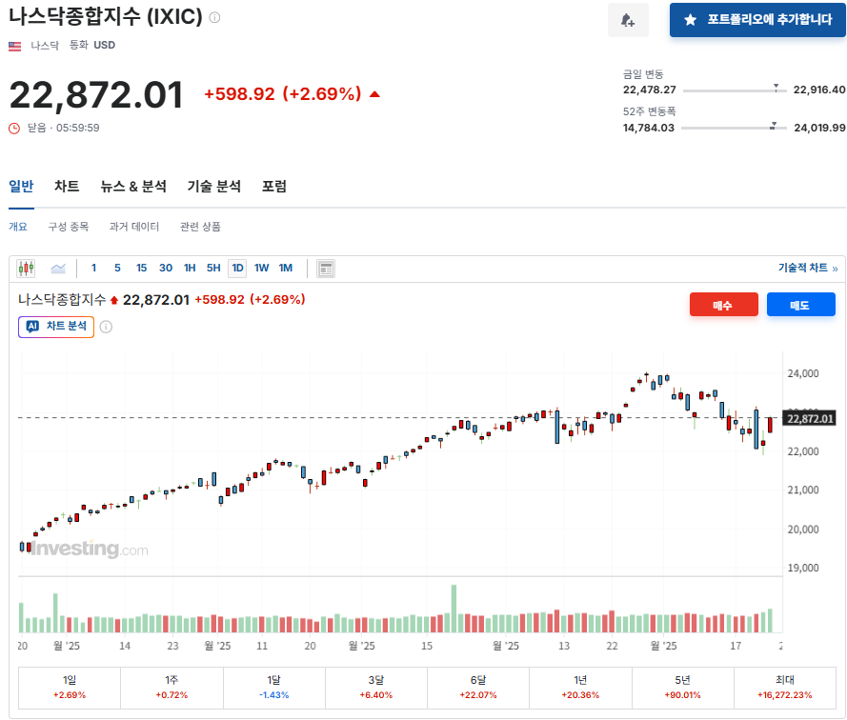Open the 포럼 tab
Screen dimensions: 847x720
pyautogui.click(x=274, y=187)
